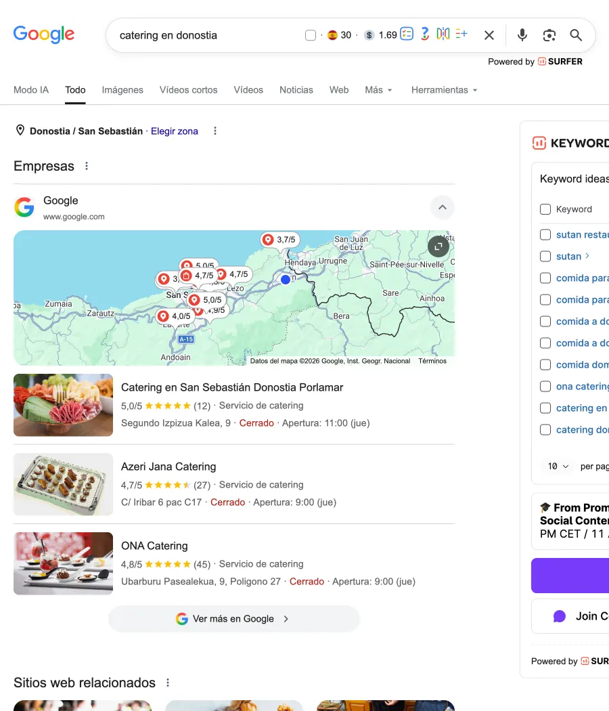Open Empresas section three-dot menu

pos(87,166)
